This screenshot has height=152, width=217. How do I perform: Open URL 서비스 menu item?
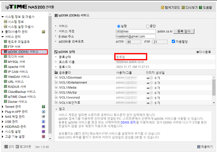click(16, 82)
